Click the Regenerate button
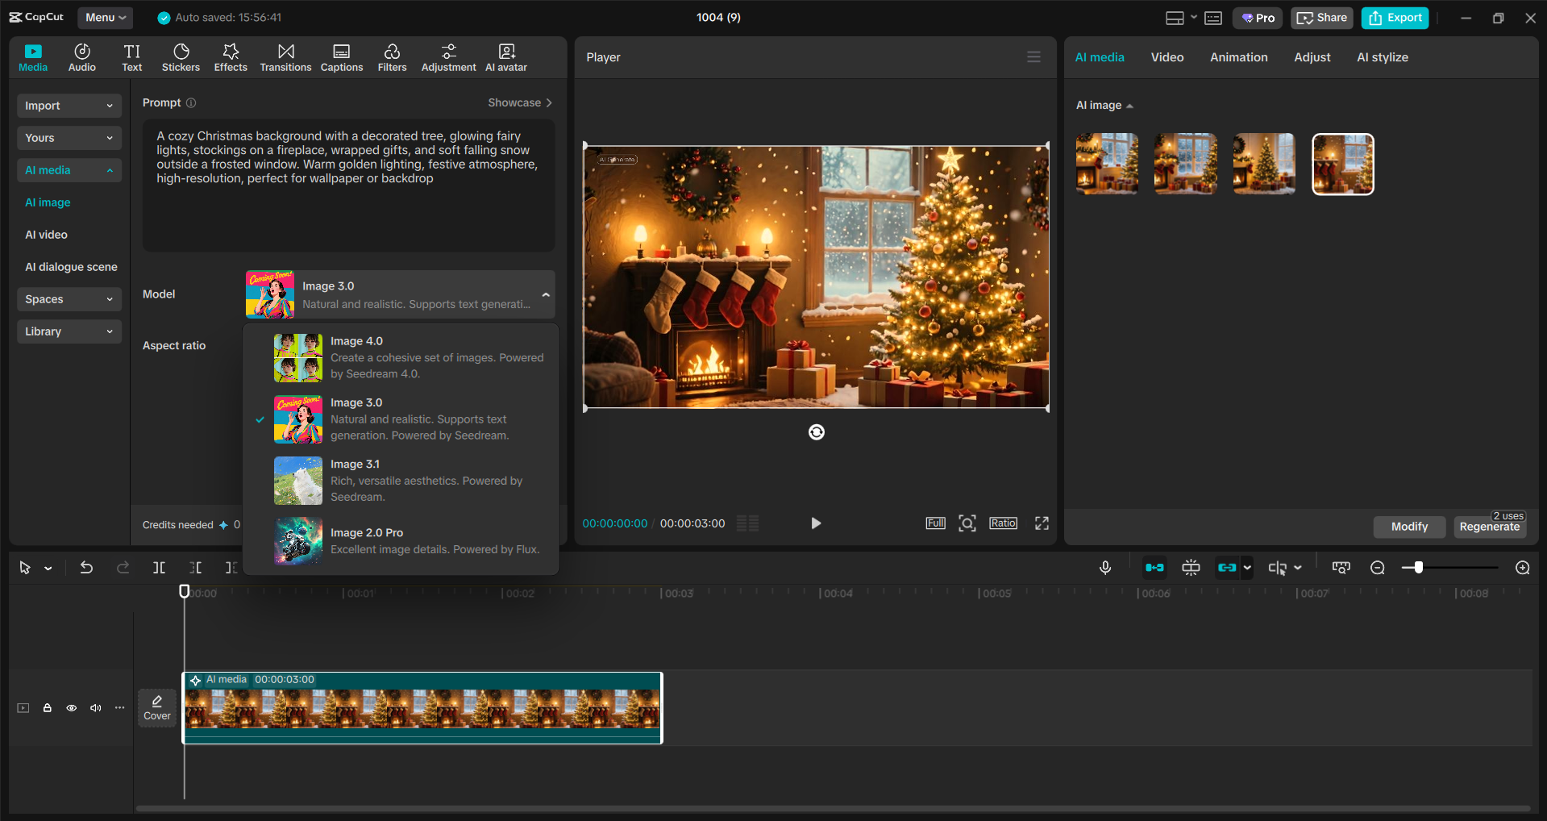The width and height of the screenshot is (1547, 821). point(1489,527)
